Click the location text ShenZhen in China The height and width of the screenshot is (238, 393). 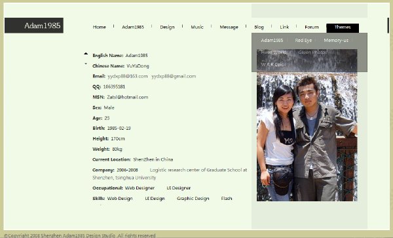coord(153,159)
